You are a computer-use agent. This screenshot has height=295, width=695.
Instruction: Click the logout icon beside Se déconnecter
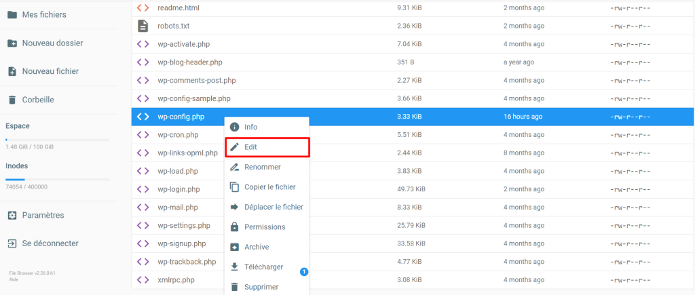12,243
